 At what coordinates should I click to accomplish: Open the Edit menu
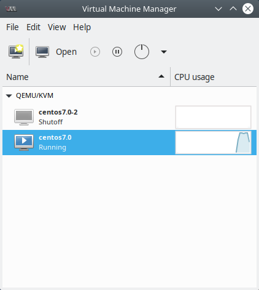[33, 27]
